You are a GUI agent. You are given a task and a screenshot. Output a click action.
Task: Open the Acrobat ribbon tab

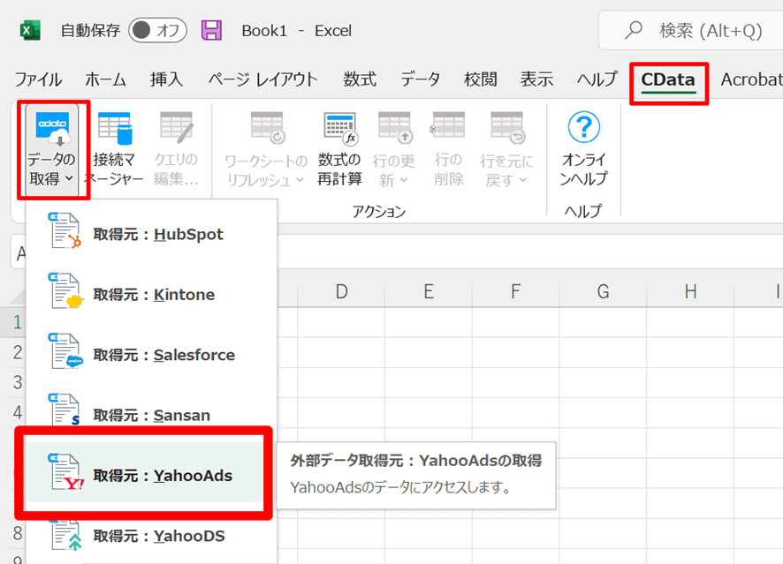[751, 79]
